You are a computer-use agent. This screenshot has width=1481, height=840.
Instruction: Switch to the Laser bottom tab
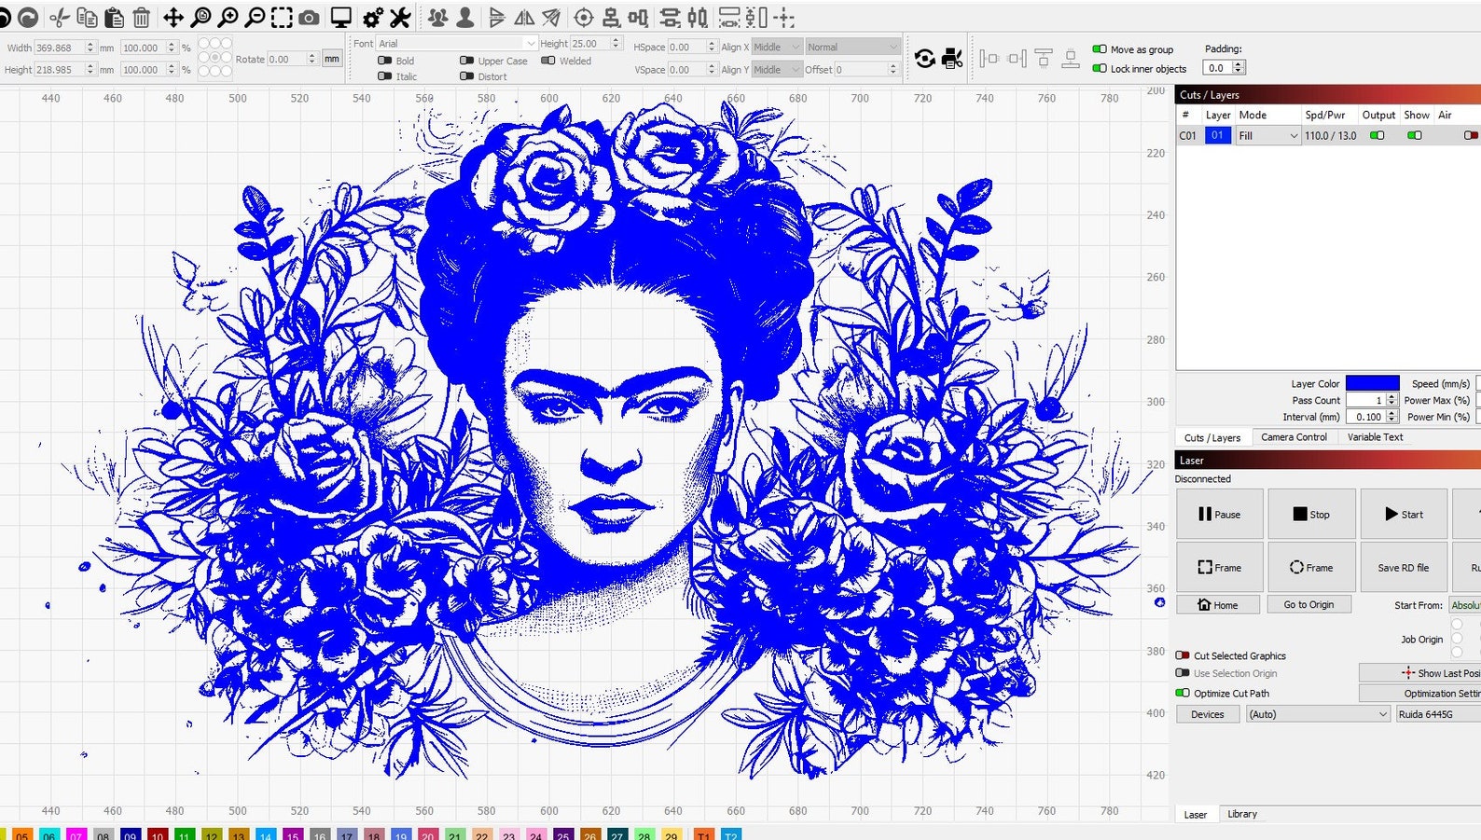(1195, 814)
